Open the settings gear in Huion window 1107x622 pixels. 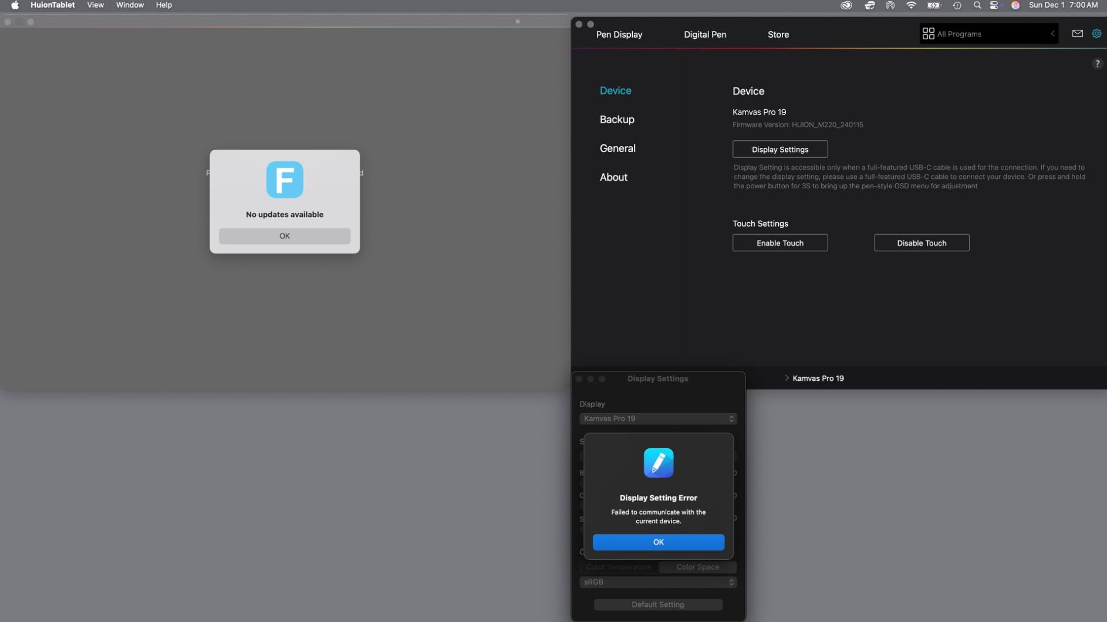[x=1096, y=34]
